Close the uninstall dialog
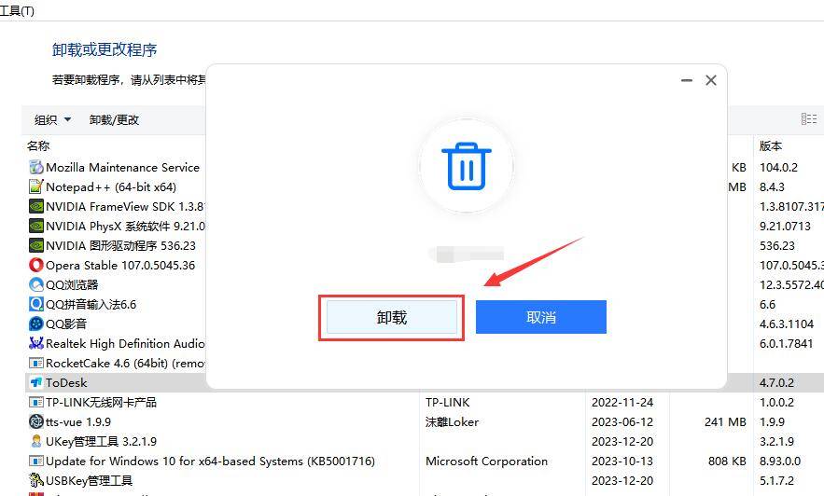Viewport: 824px width, 496px height. [x=711, y=80]
